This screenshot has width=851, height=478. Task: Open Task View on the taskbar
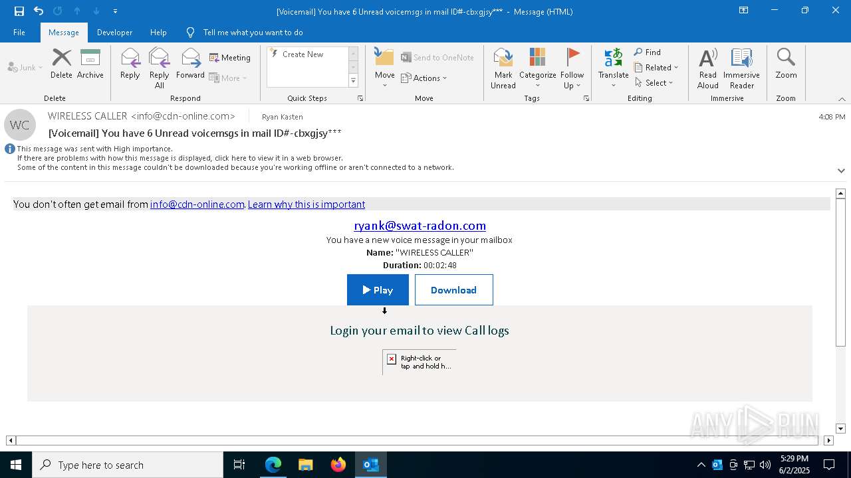coord(239,465)
